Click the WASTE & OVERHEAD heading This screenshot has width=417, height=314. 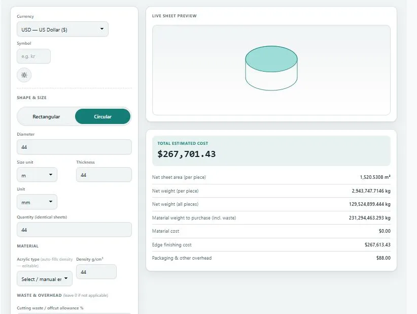(39, 295)
